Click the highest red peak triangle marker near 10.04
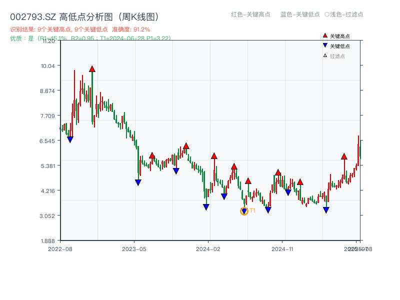 pos(92,68)
